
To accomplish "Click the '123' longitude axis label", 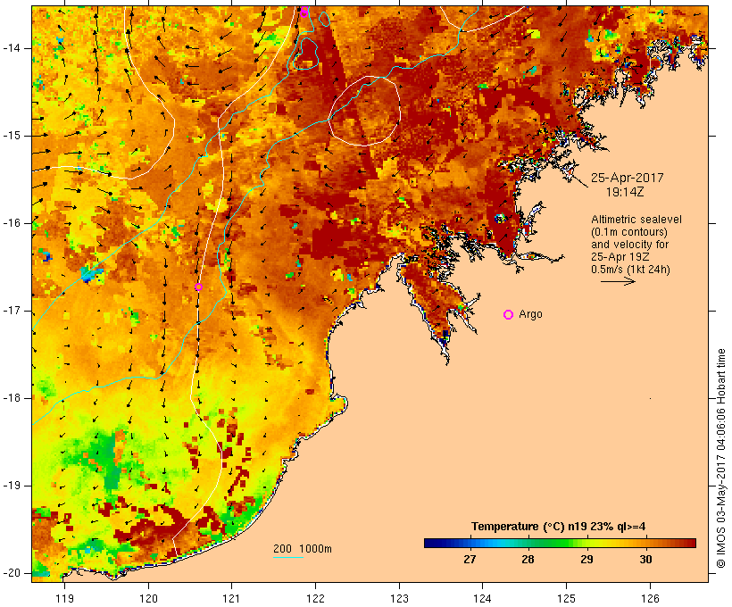I will 399,598.
